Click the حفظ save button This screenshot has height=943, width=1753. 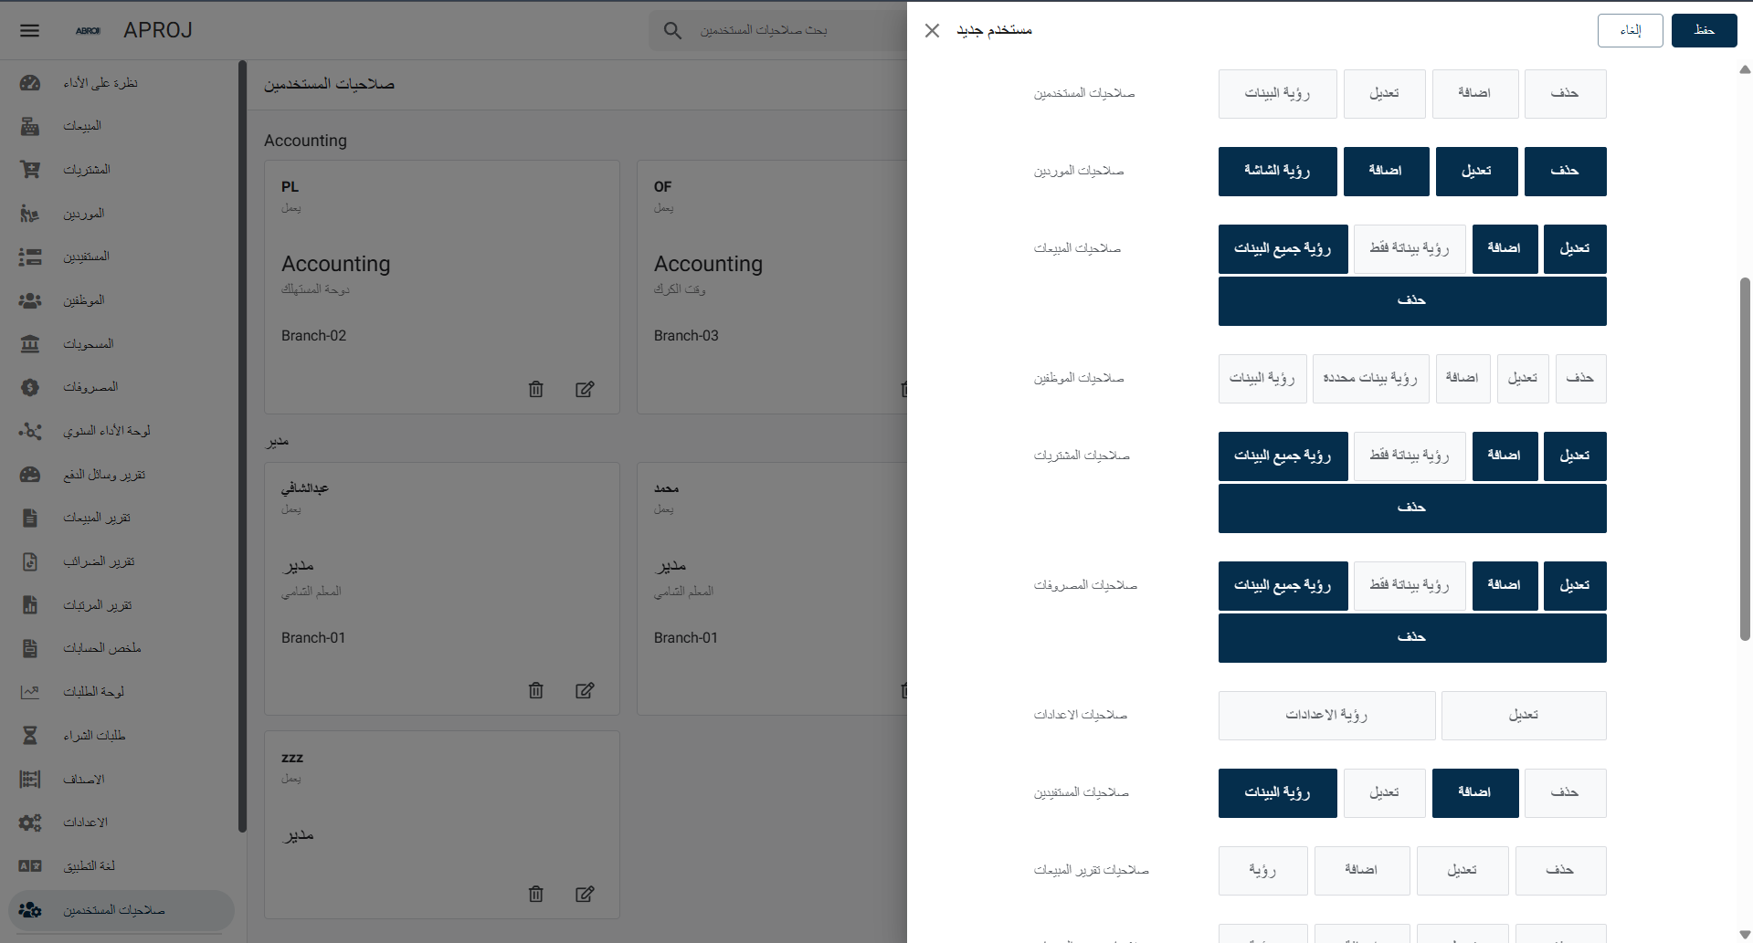click(1704, 30)
